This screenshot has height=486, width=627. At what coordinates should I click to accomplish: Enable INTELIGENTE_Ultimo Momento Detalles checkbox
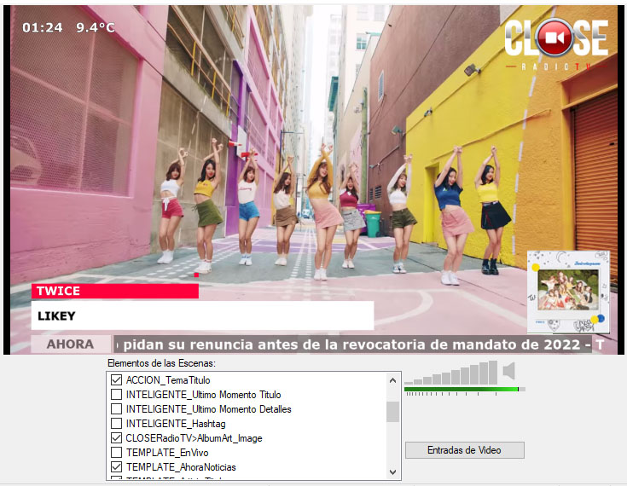coord(116,409)
